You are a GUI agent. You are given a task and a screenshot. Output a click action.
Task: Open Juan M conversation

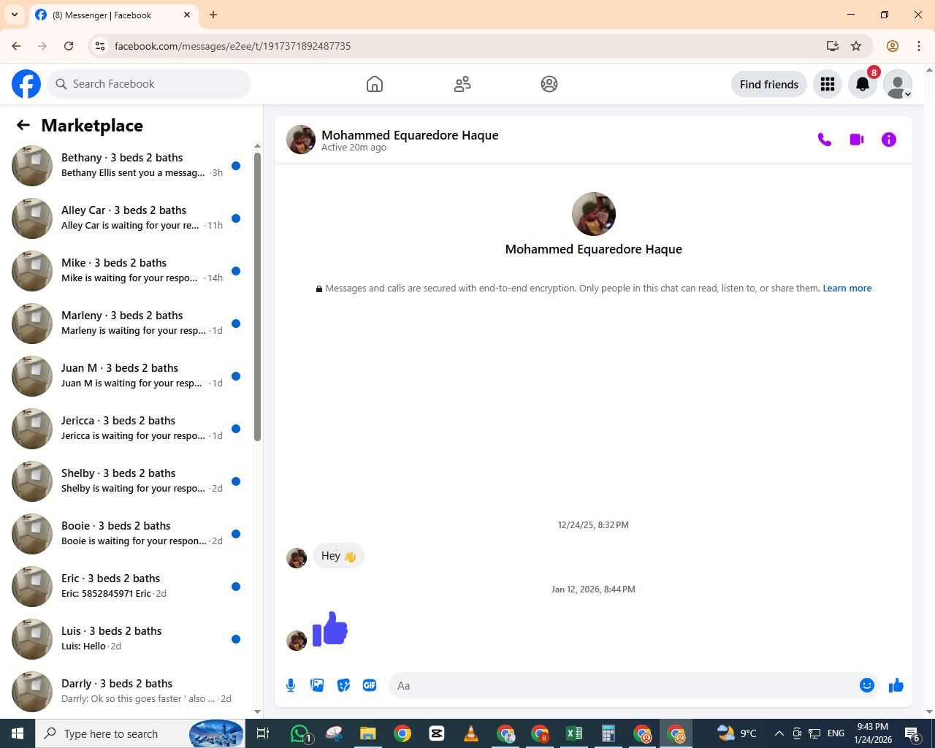point(126,376)
